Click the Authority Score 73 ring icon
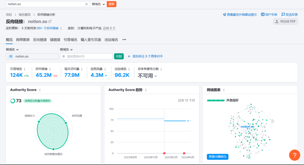Screen dimensions: 304x165 [12, 101]
